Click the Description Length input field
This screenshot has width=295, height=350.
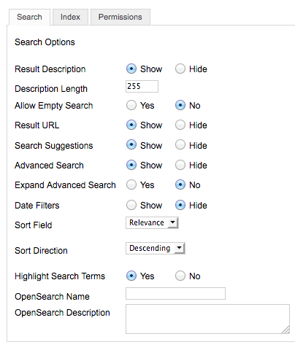142,86
